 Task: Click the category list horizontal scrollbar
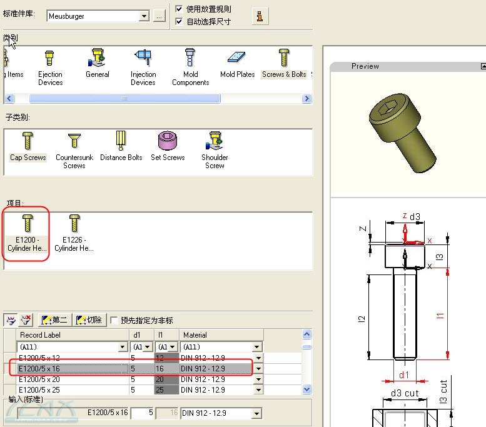[x=125, y=99]
